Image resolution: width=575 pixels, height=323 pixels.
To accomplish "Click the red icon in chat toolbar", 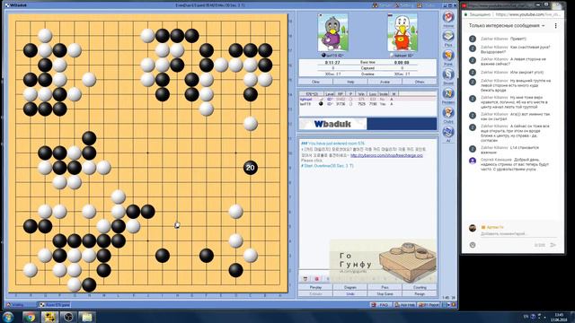I will point(317,279).
